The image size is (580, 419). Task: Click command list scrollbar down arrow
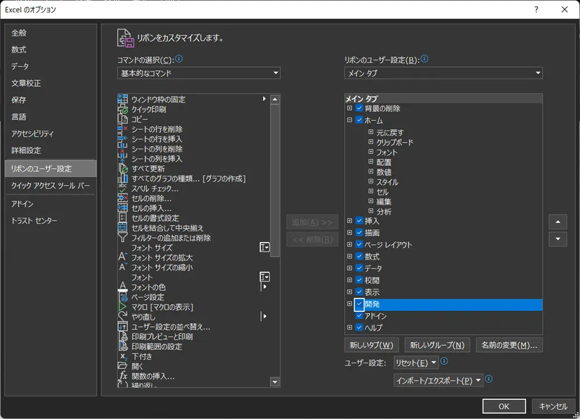[x=275, y=382]
